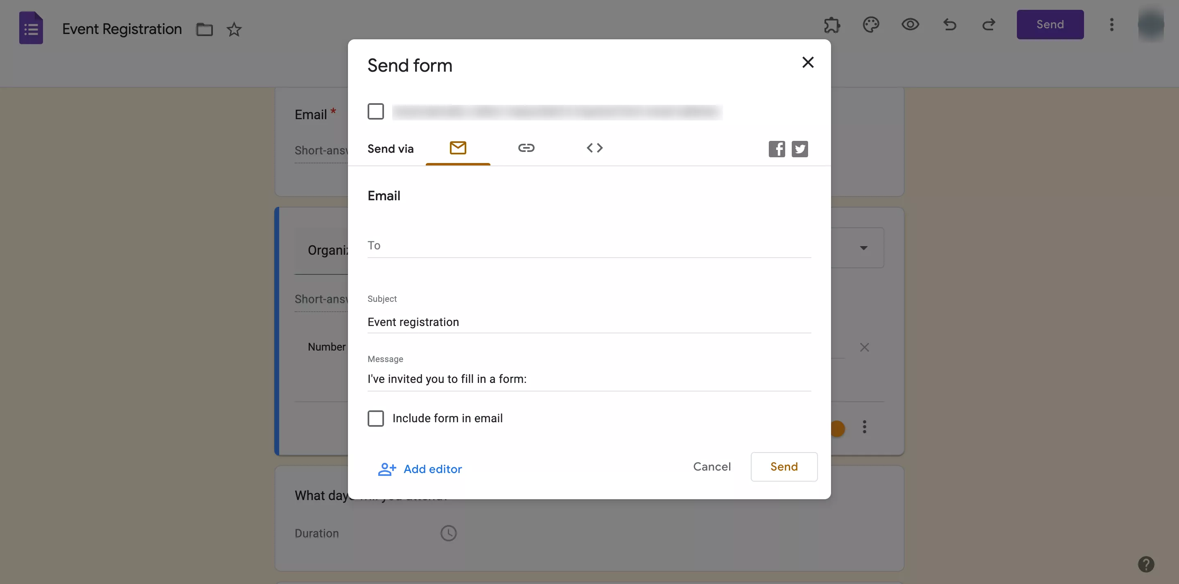Star the Event Registration form
1179x584 pixels.
coord(233,29)
